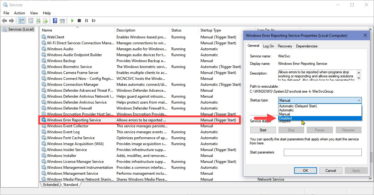Viewport: 374px width, 195px height.
Task: Choose Automatic (Delayed Start) from startup list
Action: coord(320,106)
